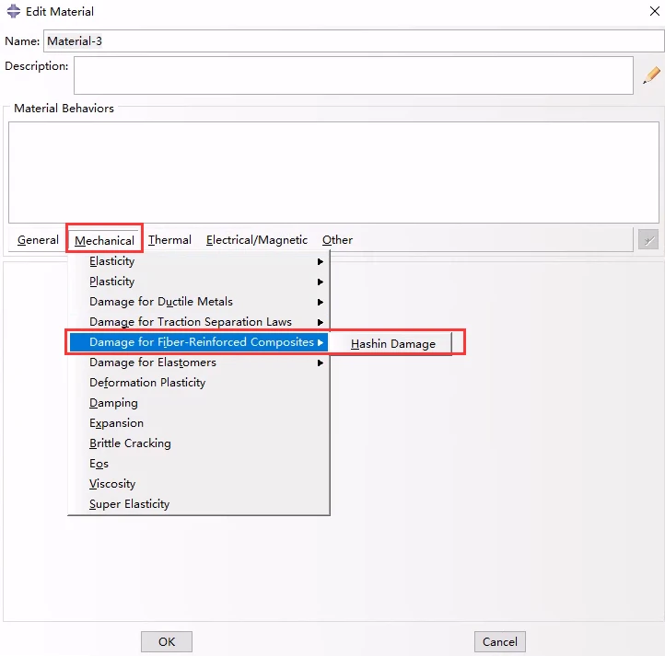Select Viscosity menu entry

199,484
